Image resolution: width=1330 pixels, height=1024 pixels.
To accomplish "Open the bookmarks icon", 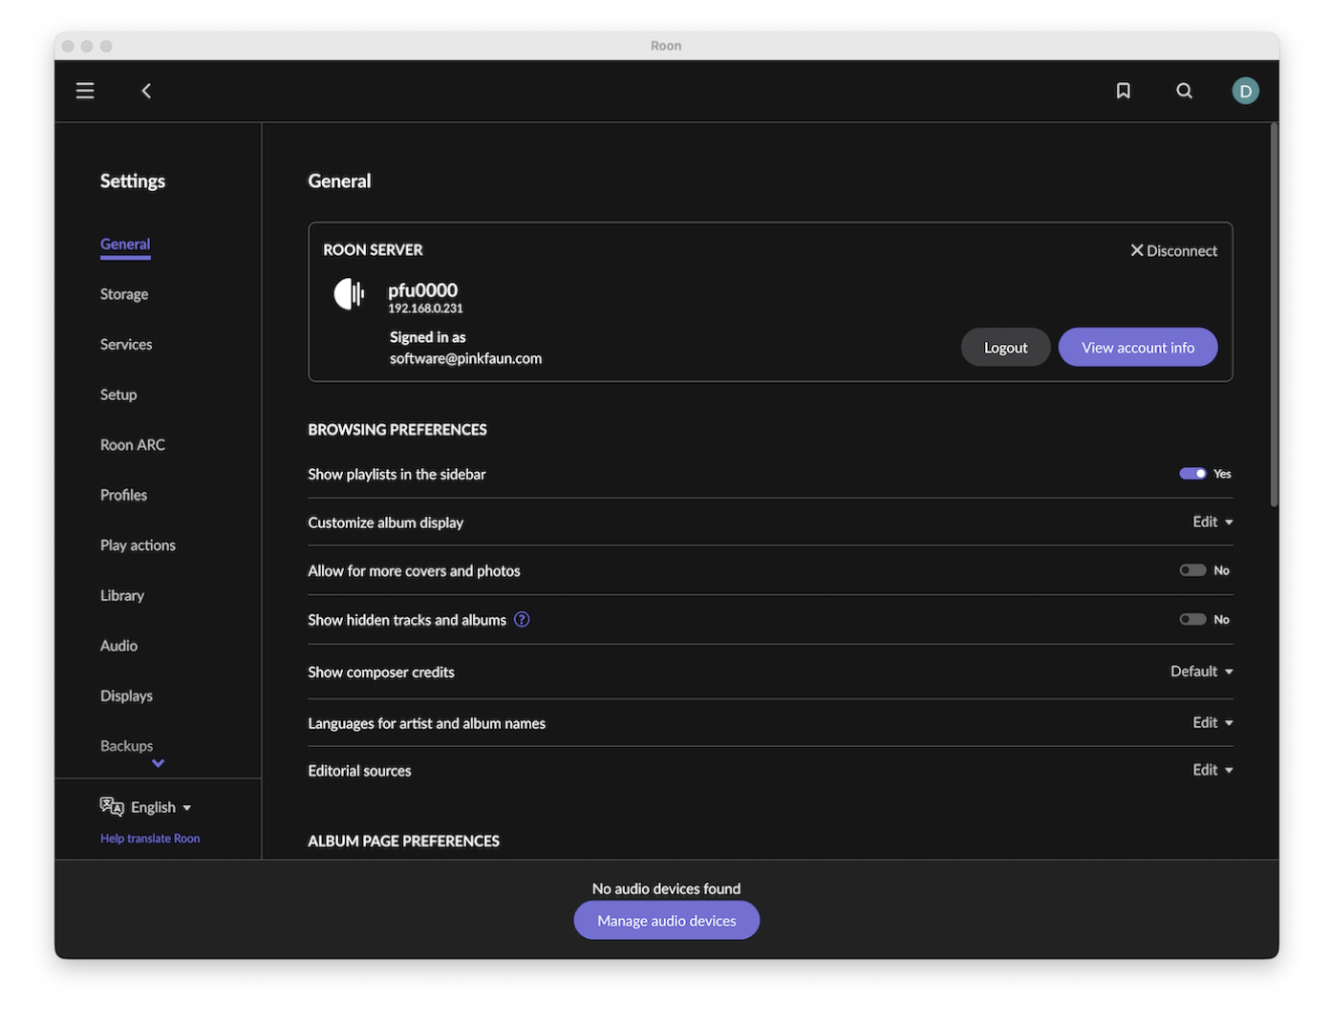I will coord(1124,91).
